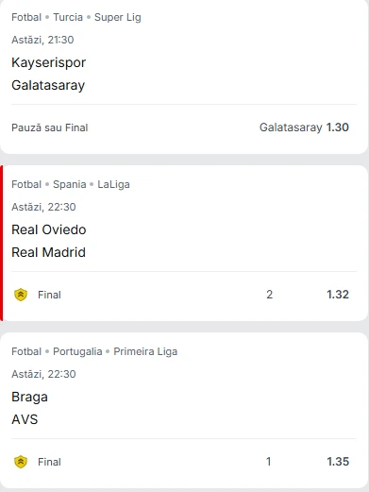The height and width of the screenshot is (492, 369).
Task: Click the selection 2 in LaLiga bet
Action: tap(270, 295)
